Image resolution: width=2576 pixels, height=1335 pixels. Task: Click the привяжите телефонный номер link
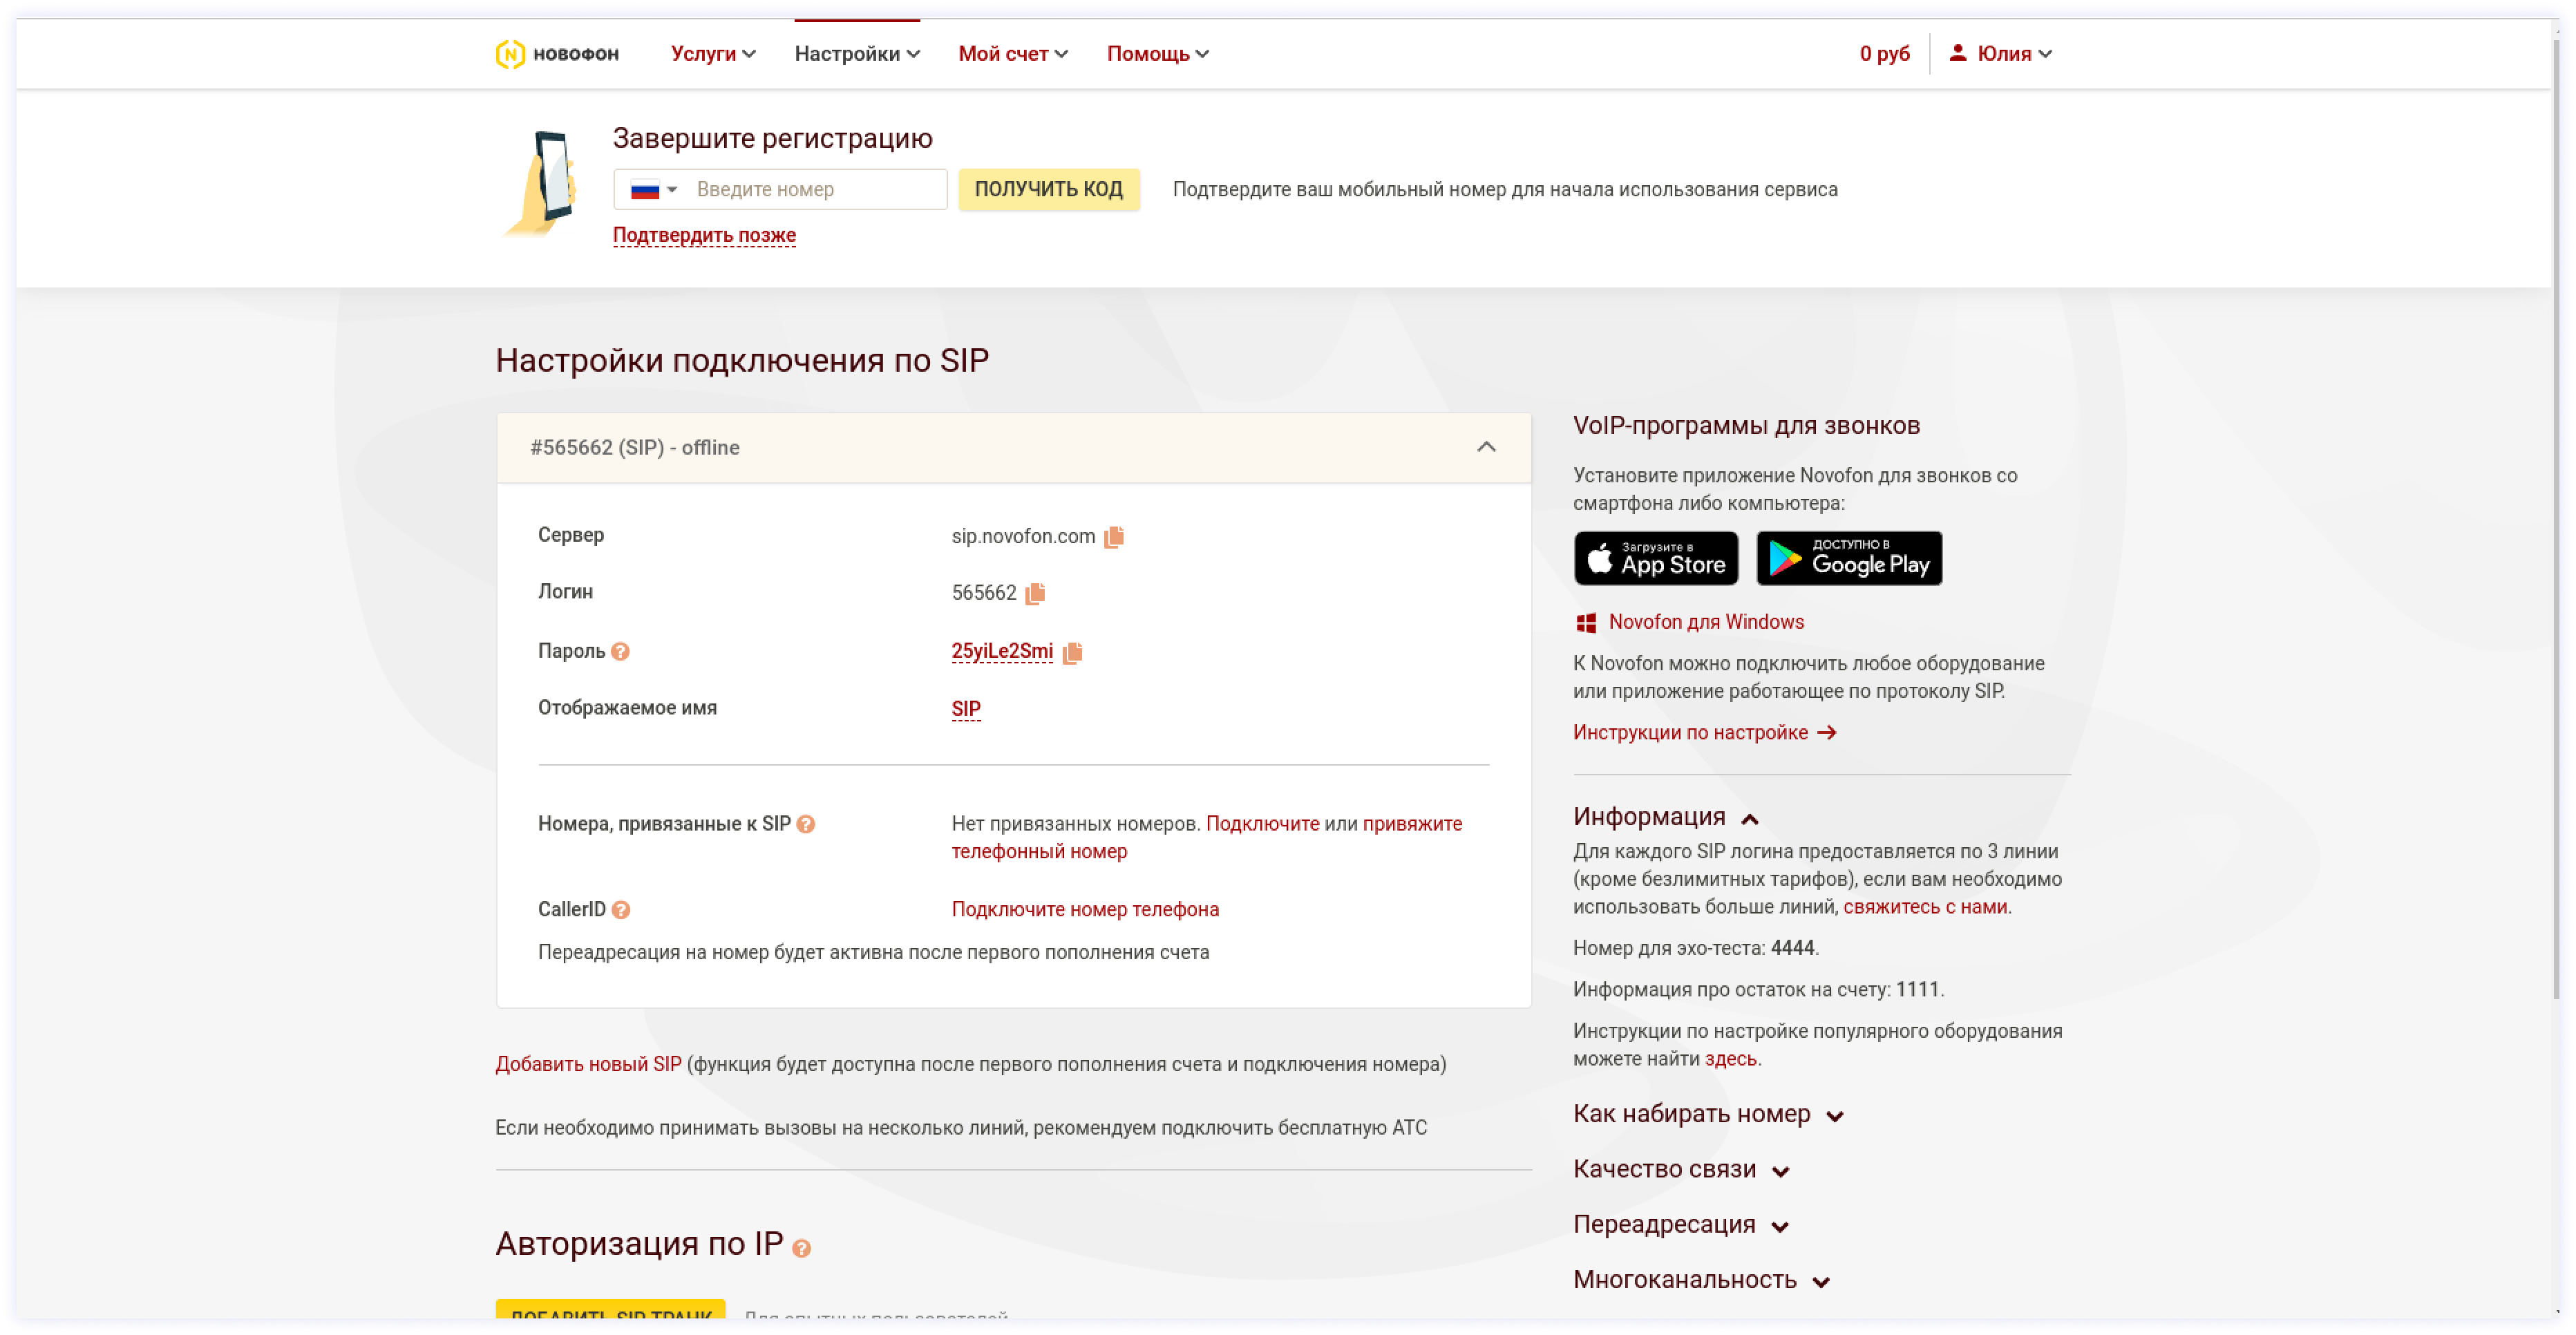1207,838
